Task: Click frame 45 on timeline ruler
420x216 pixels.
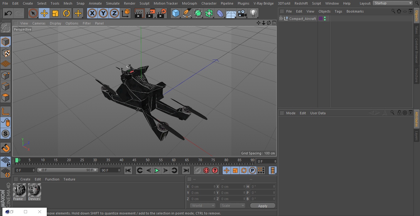Action: coord(134,160)
